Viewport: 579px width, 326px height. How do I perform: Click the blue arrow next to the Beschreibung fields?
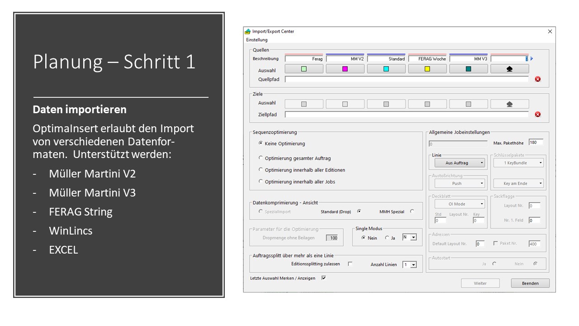pos(532,59)
